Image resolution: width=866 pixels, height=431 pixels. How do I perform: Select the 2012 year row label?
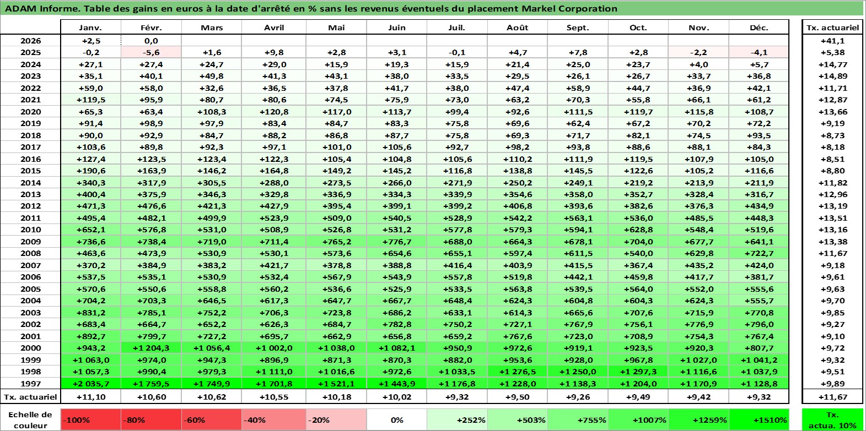pyautogui.click(x=30, y=206)
